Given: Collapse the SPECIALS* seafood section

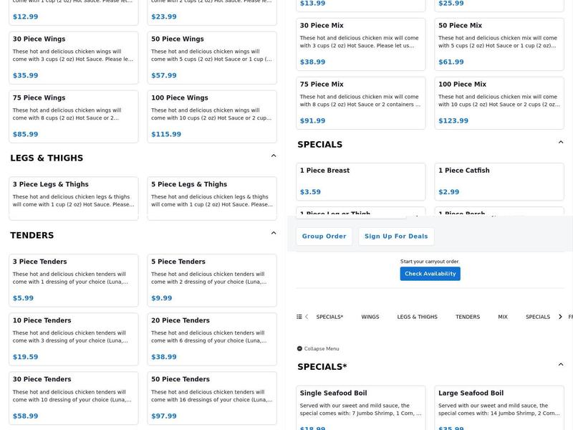Looking at the screenshot, I should coord(561,364).
